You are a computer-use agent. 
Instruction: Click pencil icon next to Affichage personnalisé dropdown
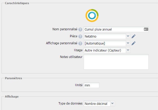coord(134,43)
